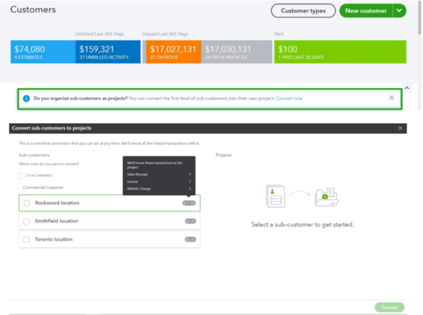Click the Rockwood location $77.50 badge

click(x=189, y=203)
